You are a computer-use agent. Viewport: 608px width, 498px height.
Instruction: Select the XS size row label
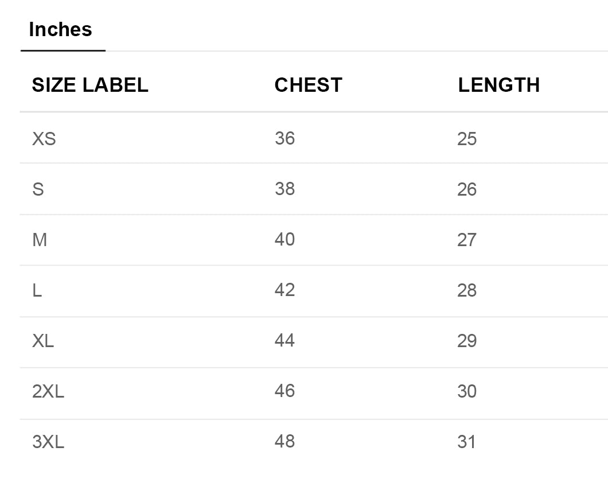coord(44,139)
